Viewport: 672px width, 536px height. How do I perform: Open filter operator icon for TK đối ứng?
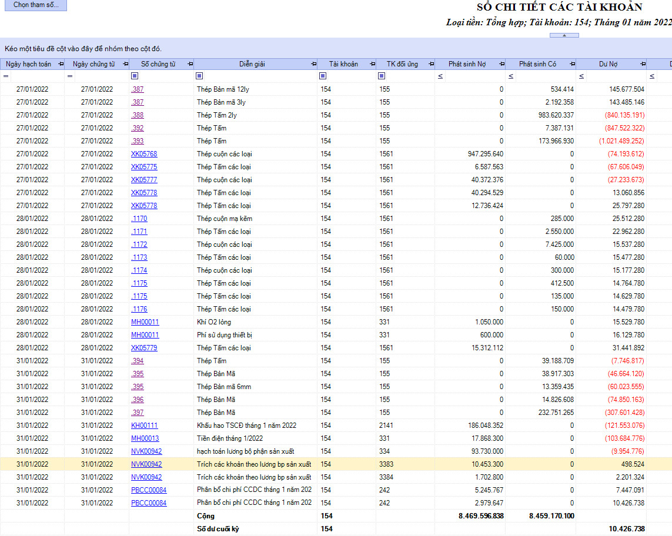tap(382, 76)
